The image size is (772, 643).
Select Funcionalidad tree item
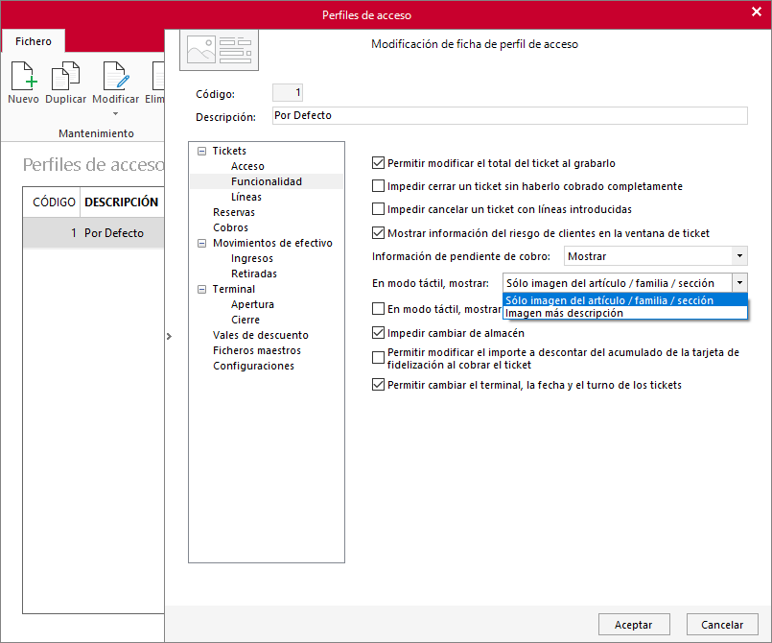pyautogui.click(x=267, y=181)
